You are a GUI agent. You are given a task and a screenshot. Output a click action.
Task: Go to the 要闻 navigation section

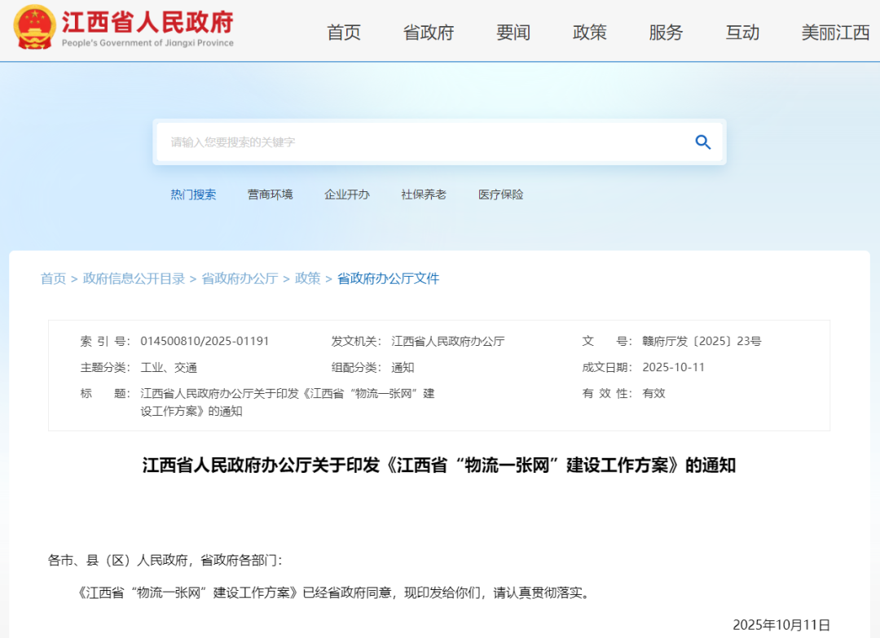513,33
